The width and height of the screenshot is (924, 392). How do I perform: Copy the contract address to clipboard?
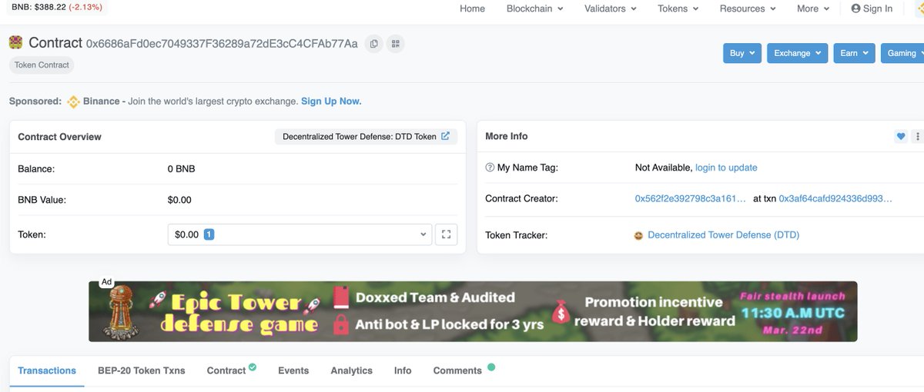(x=374, y=44)
